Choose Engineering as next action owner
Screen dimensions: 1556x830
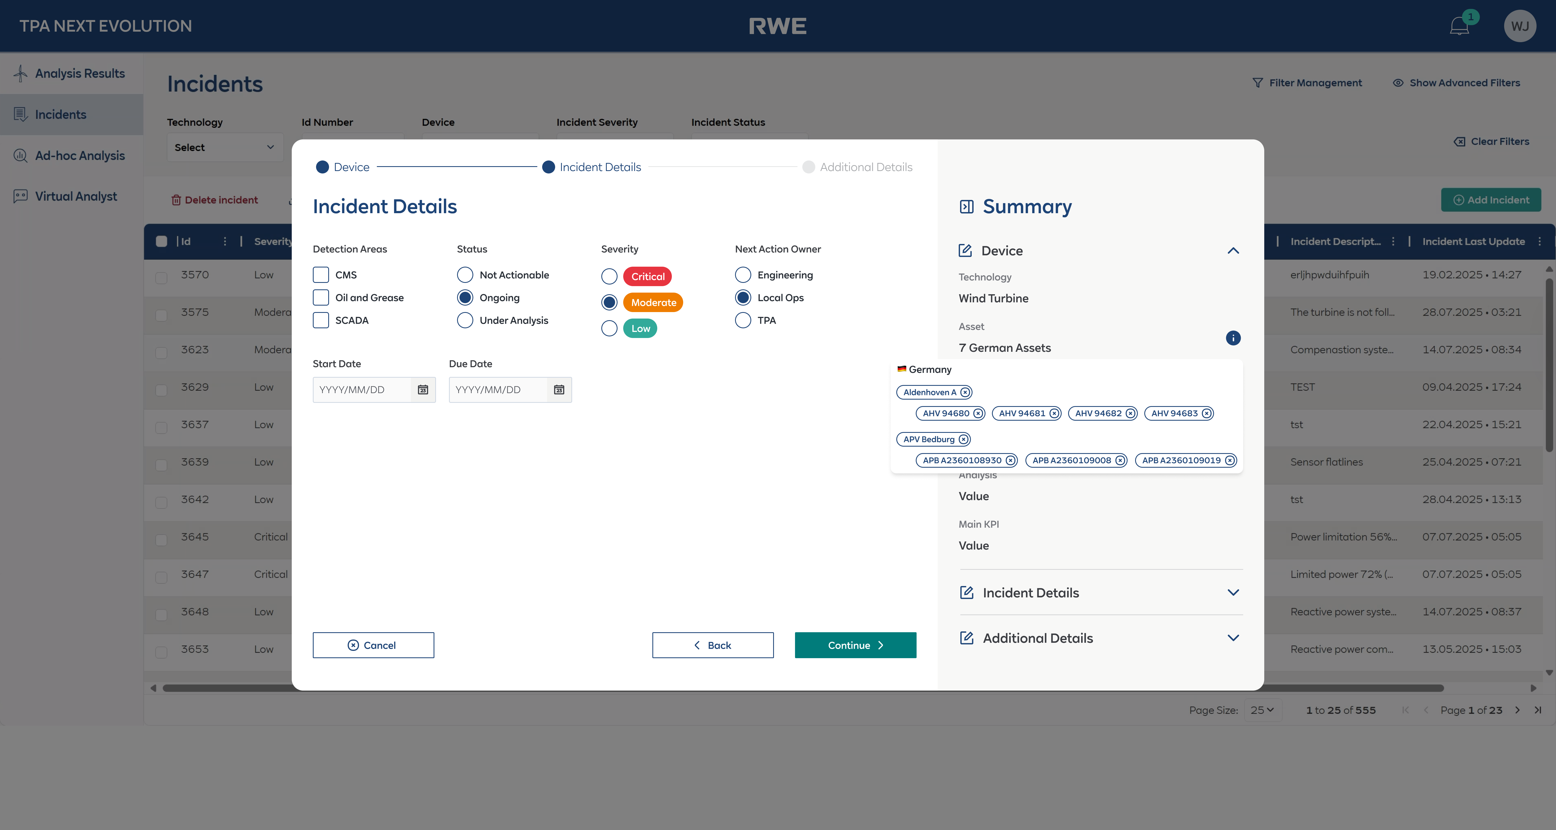743,275
